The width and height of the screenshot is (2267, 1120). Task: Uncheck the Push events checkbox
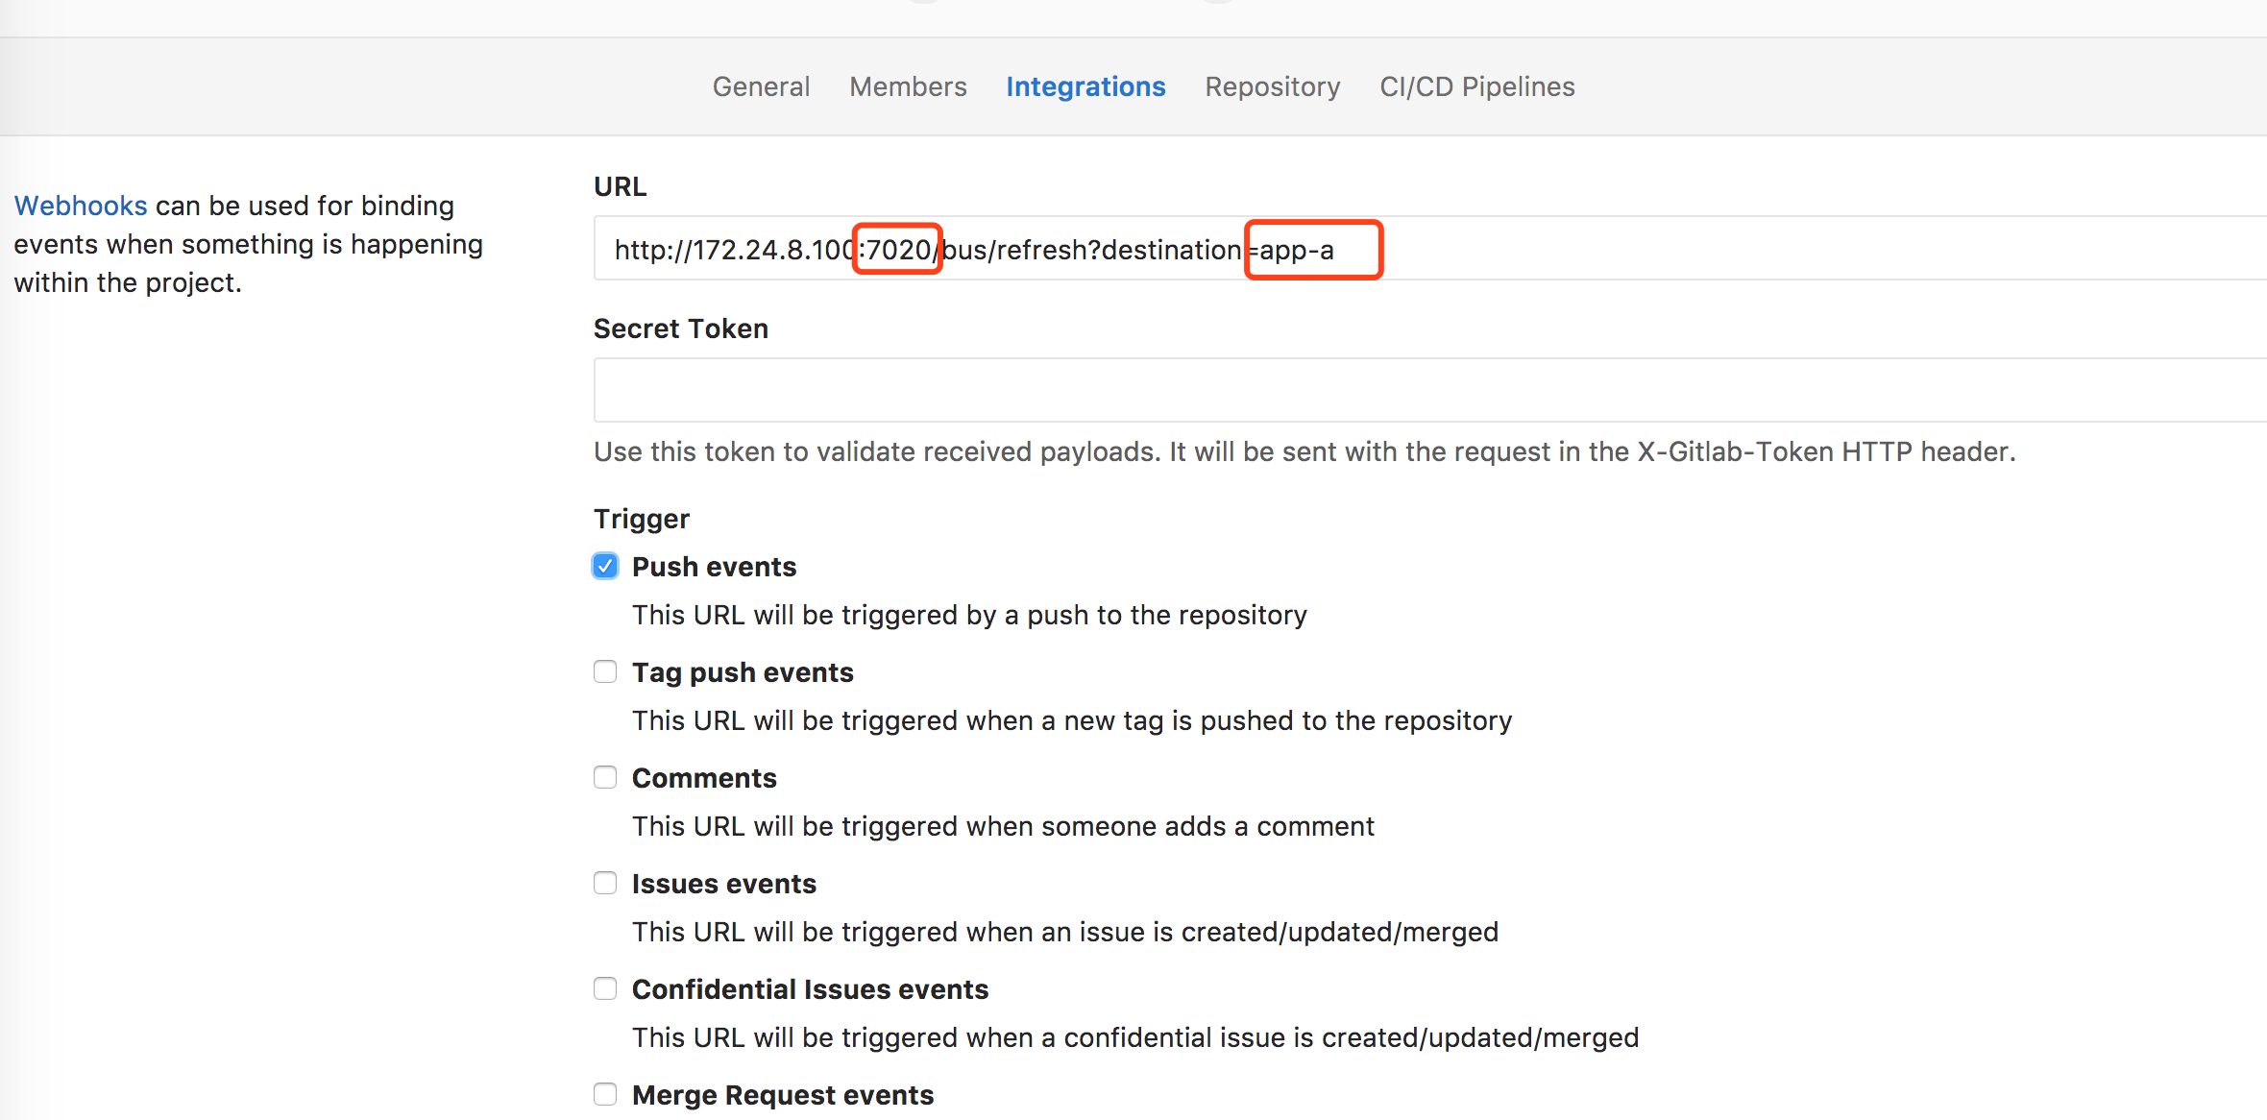[605, 566]
